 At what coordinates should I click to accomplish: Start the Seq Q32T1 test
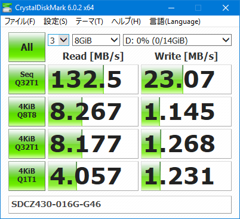click(x=27, y=79)
